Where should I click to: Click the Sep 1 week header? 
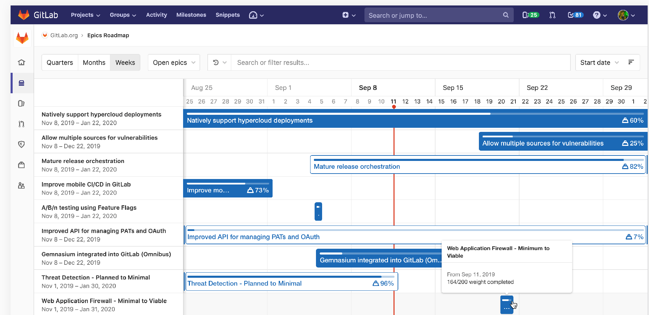coord(283,88)
